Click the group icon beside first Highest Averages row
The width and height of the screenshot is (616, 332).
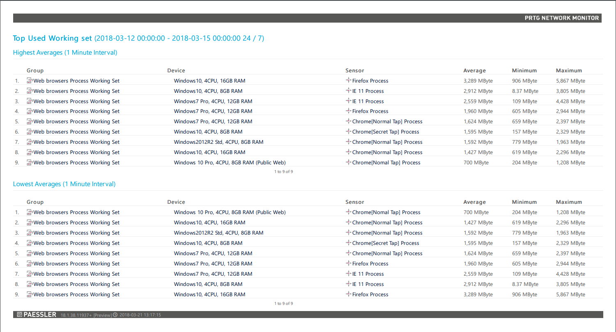click(29, 81)
